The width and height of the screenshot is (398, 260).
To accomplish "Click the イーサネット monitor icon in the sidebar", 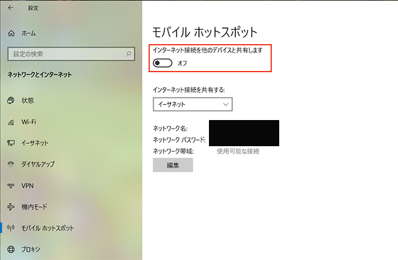I will click(x=11, y=143).
